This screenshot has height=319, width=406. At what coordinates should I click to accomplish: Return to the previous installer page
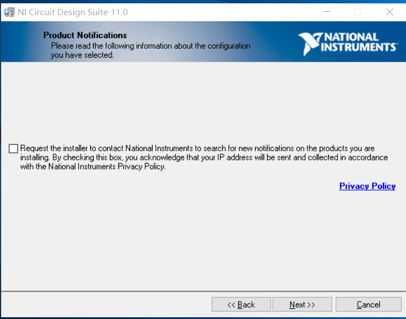tap(241, 304)
